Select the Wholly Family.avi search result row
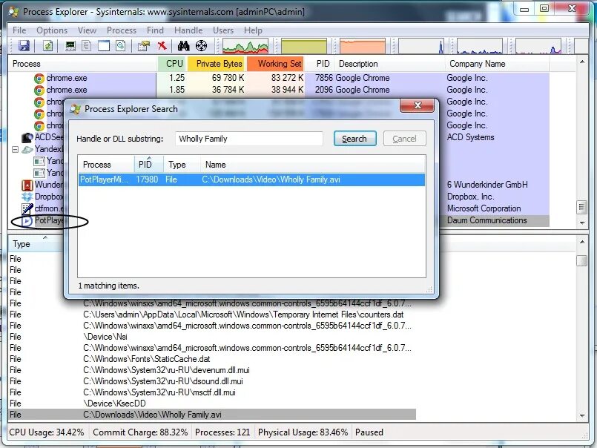Screen dimensions: 597x448 pos(251,179)
